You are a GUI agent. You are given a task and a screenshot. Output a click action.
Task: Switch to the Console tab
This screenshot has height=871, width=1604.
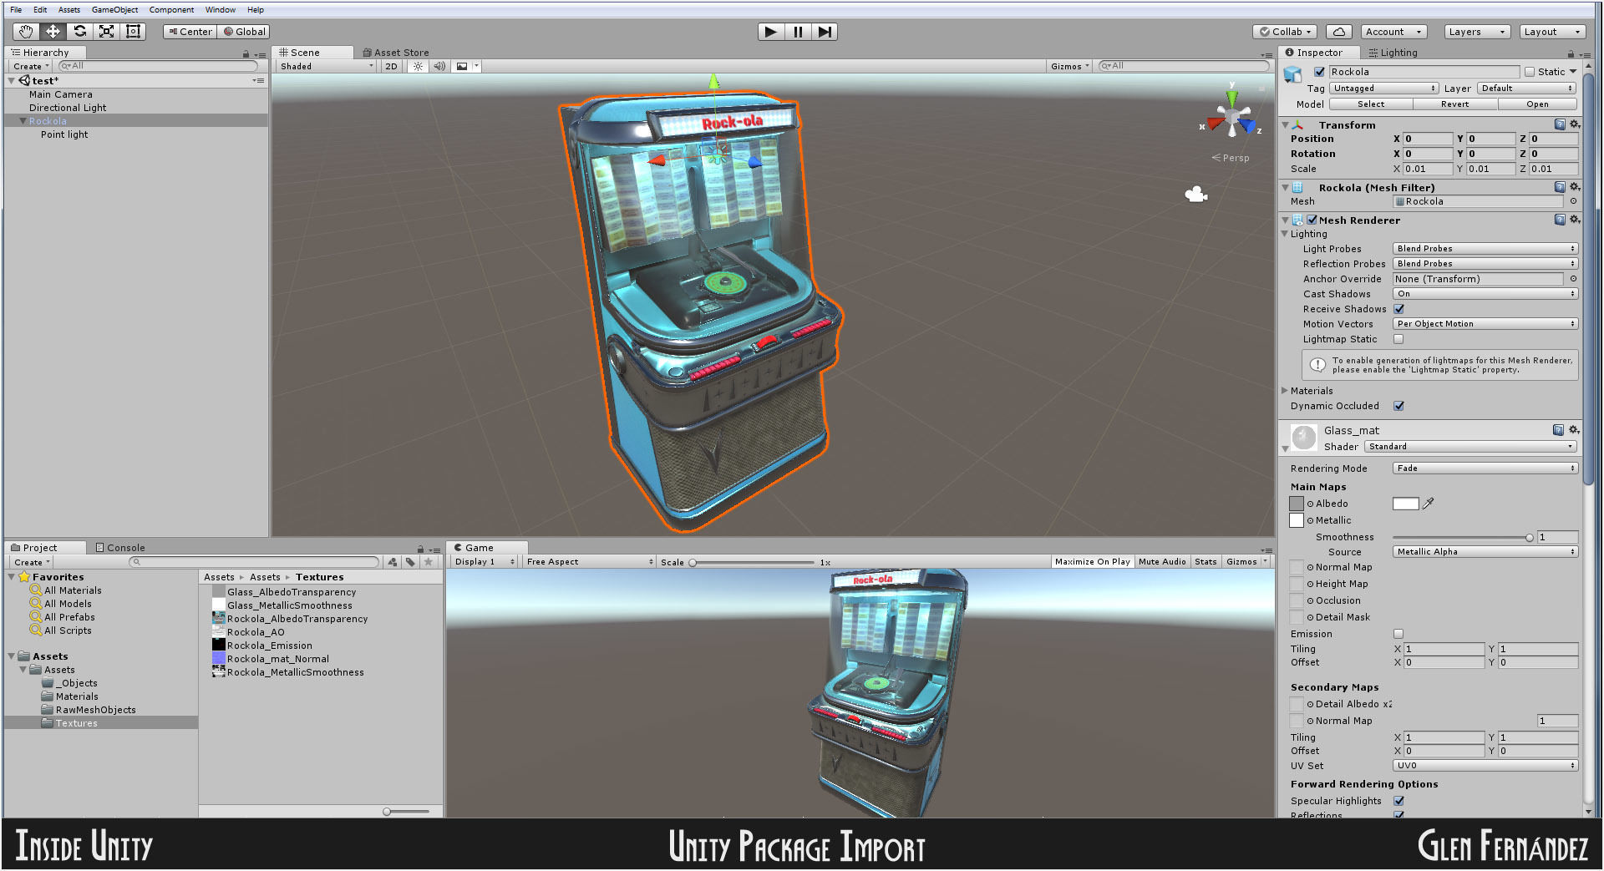click(121, 548)
